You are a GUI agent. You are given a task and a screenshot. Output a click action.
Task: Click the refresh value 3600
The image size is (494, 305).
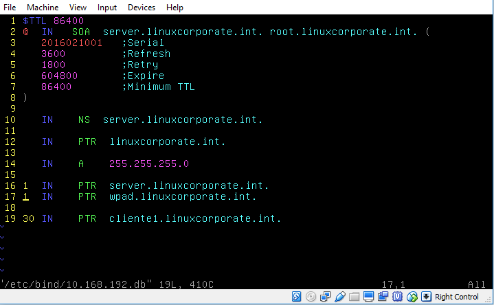pyautogui.click(x=53, y=54)
